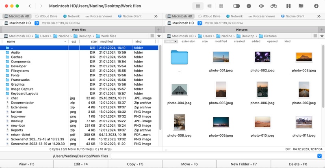
Task: Toggle hidden files switch in toolbar
Action: pyautogui.click(x=236, y=6)
